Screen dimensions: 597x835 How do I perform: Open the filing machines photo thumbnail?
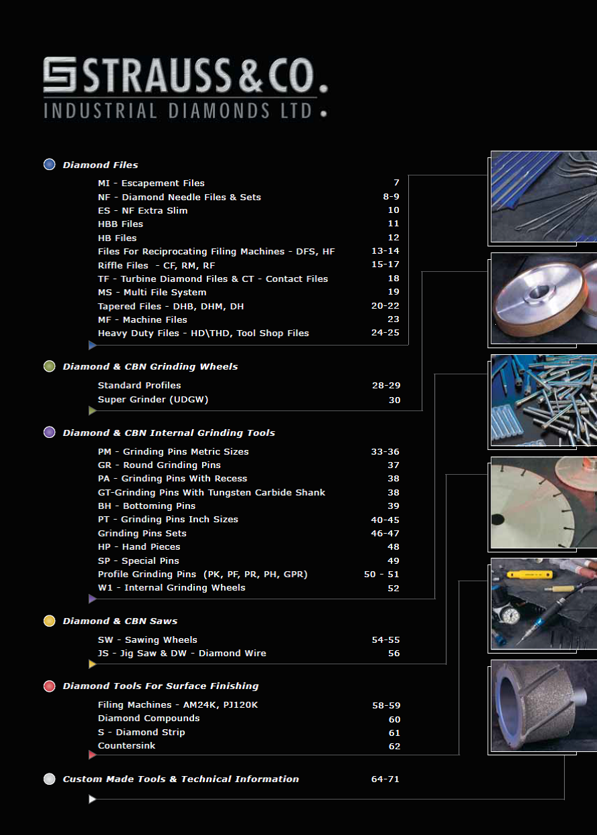pos(543,604)
